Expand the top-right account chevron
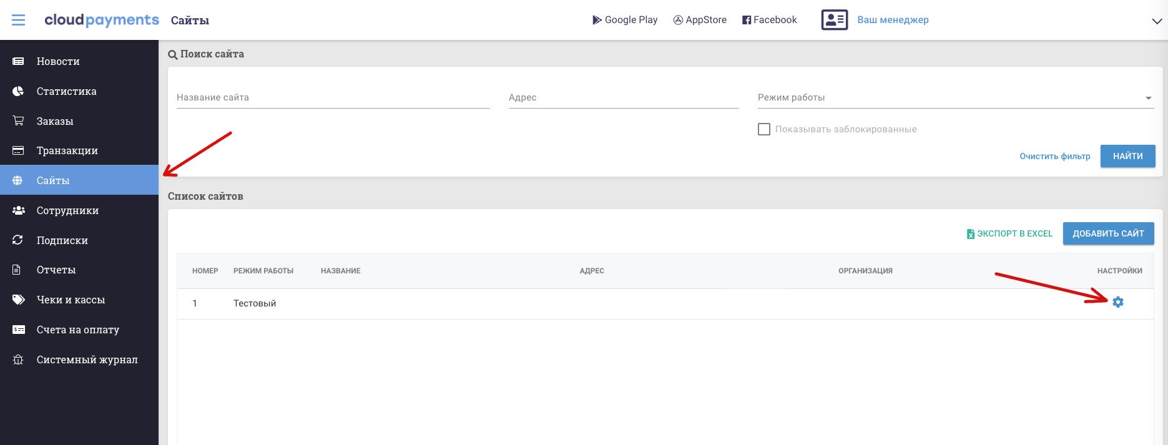Viewport: 1168px width, 445px height. pos(1156,21)
